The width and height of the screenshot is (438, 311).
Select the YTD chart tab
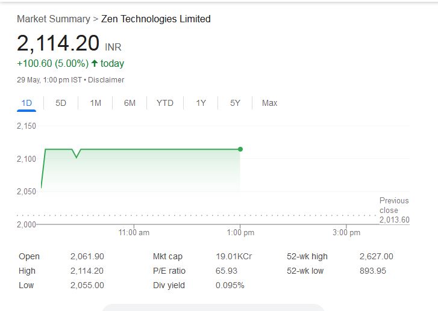164,103
